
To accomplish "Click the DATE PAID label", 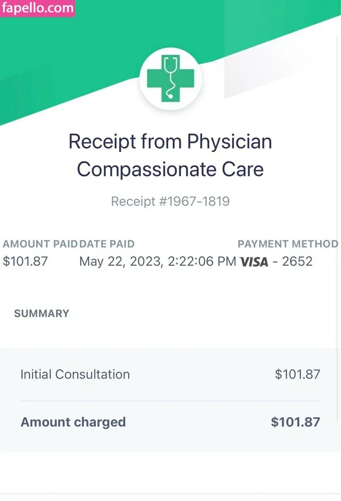I will pyautogui.click(x=107, y=244).
